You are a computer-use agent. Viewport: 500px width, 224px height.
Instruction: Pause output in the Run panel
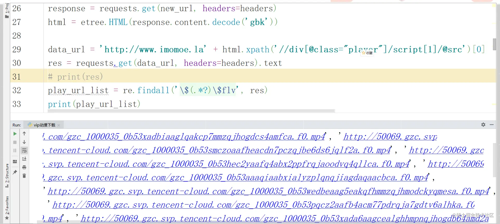15,150
